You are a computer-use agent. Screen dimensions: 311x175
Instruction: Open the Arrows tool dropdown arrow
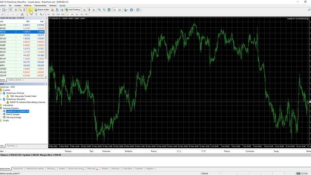click(43, 15)
